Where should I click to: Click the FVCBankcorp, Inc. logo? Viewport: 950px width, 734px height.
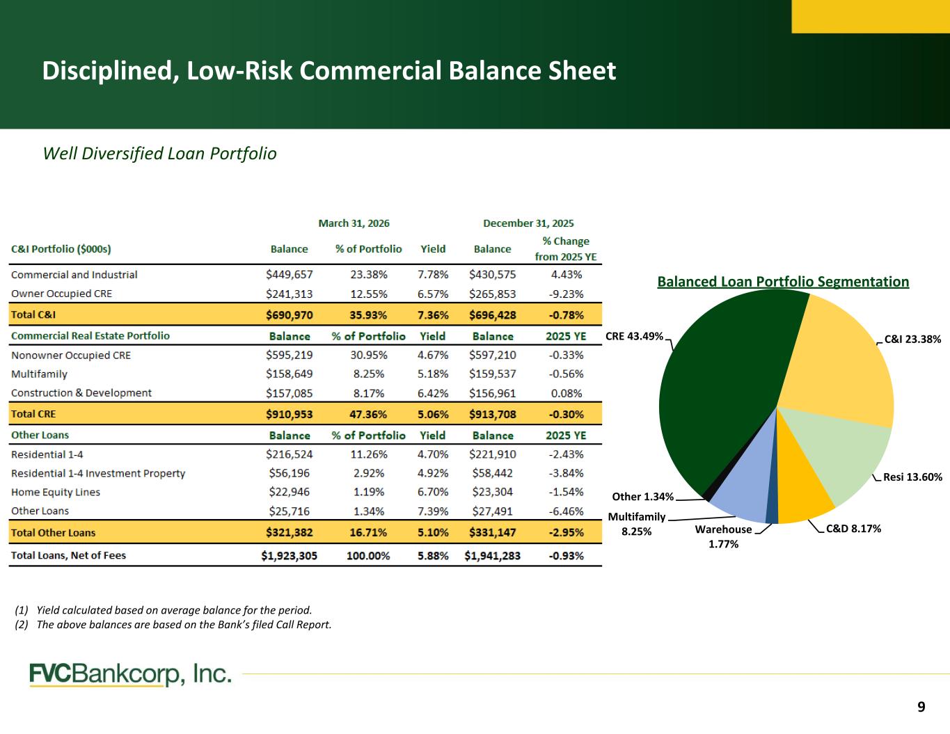click(130, 674)
